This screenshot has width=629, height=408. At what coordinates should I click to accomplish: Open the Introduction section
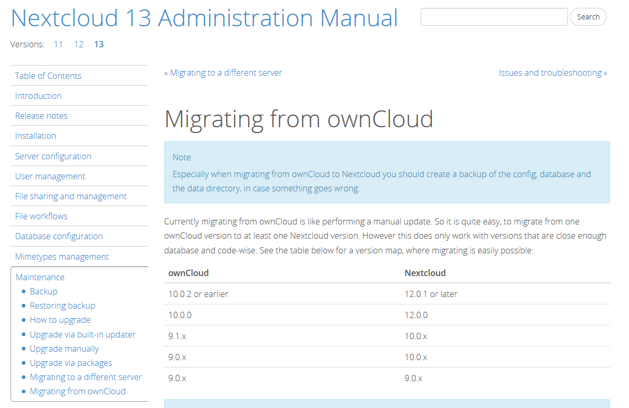pyautogui.click(x=38, y=96)
